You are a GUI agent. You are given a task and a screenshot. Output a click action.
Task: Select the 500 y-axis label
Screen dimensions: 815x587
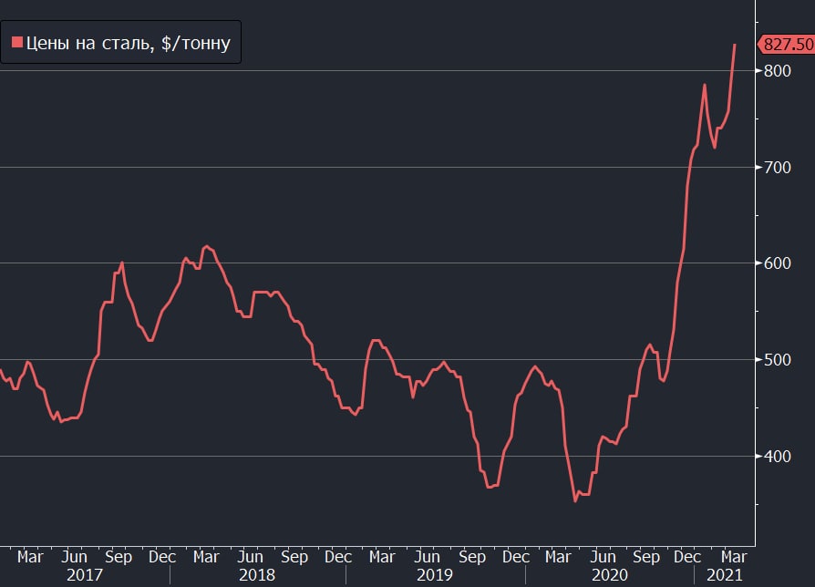(778, 359)
